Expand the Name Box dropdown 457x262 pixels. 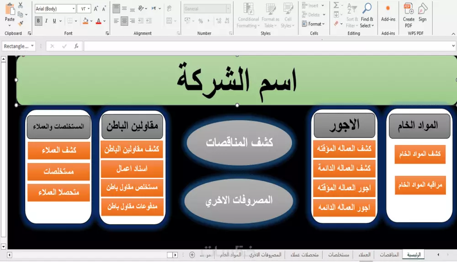[x=32, y=46]
